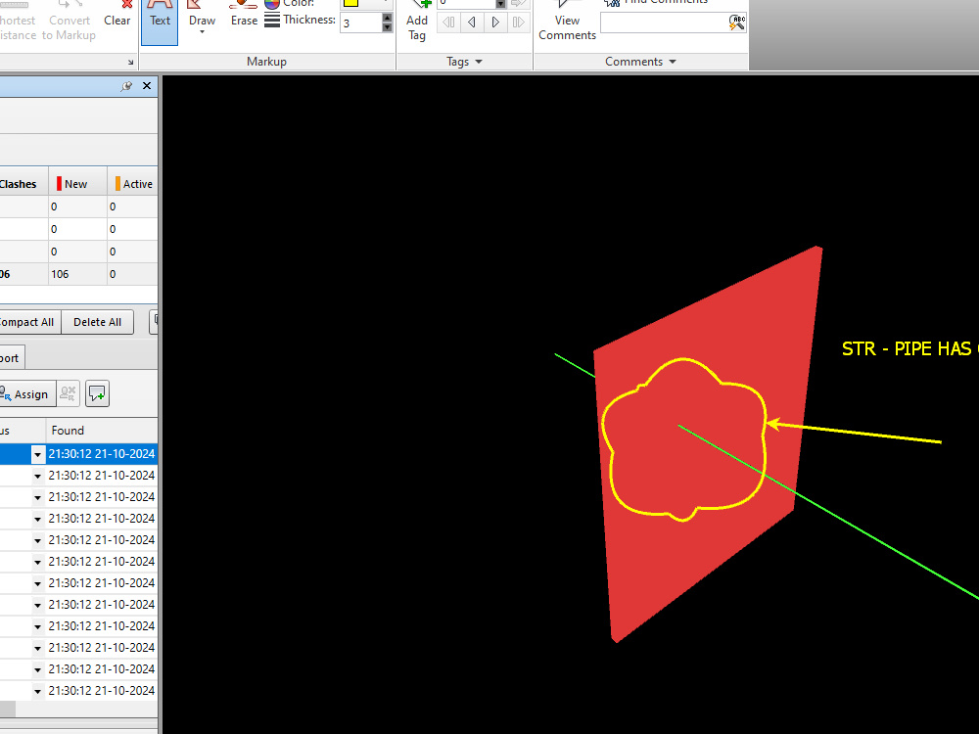Decrease markup thickness with the down arrow
This screenshot has width=979, height=734.
point(387,27)
